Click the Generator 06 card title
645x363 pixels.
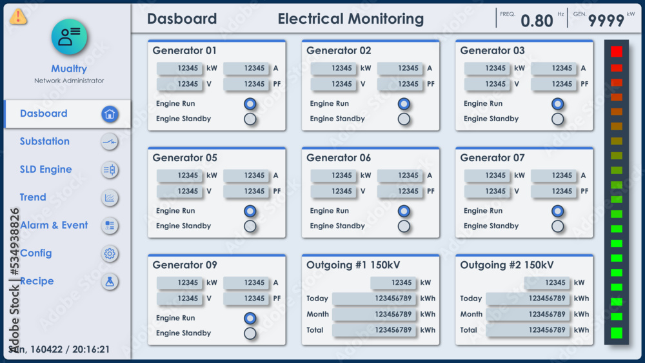pos(339,158)
